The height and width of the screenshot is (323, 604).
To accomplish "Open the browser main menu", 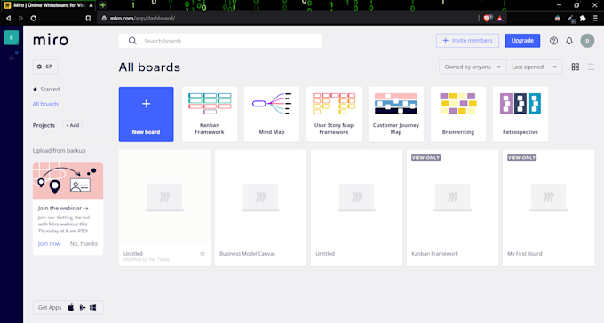I will [595, 18].
